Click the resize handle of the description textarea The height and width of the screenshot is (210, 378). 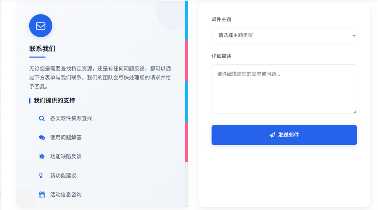coord(355,111)
